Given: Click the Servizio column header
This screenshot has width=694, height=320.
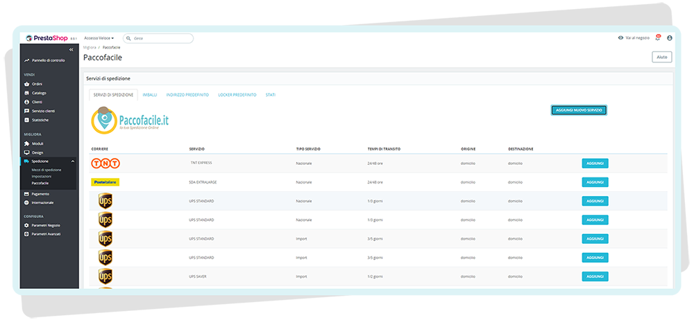Looking at the screenshot, I should [196, 149].
